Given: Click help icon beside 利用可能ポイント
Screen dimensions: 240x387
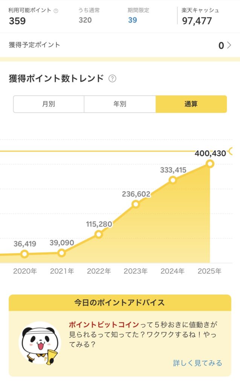Looking at the screenshot, I should (56, 11).
